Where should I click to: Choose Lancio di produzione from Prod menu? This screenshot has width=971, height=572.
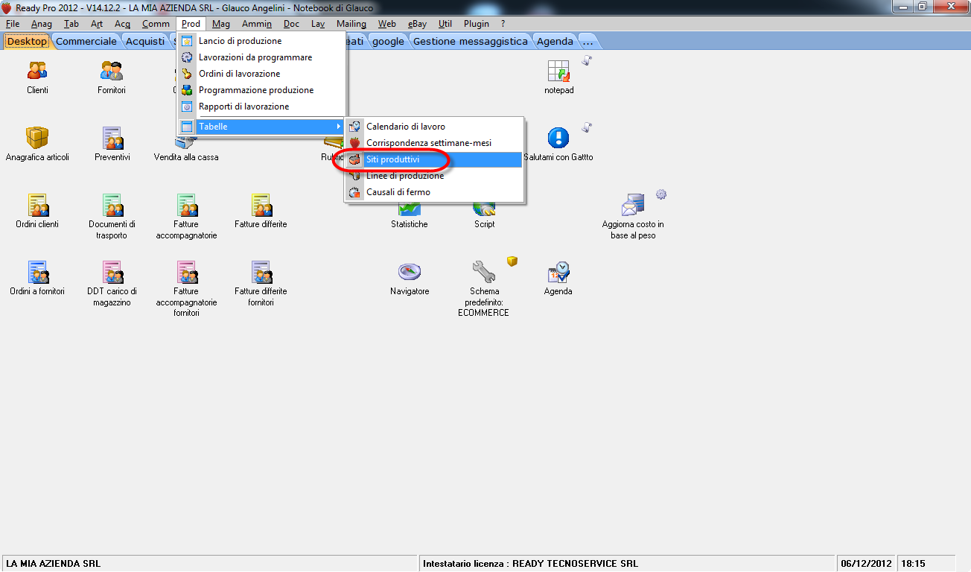[x=261, y=41]
